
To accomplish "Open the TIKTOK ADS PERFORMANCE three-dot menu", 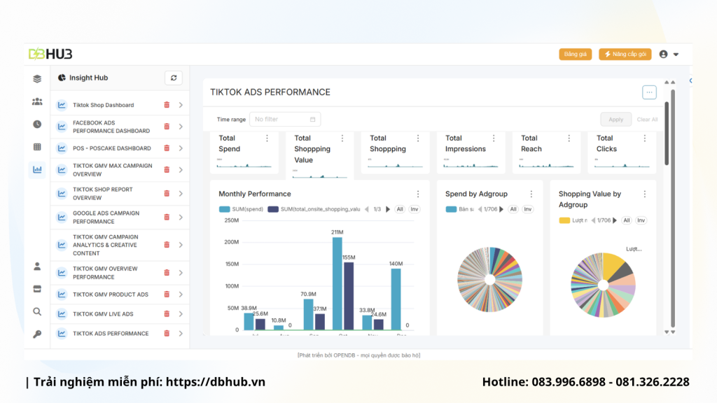I will click(649, 92).
